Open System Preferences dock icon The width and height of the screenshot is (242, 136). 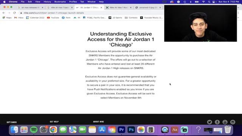(x=43, y=130)
